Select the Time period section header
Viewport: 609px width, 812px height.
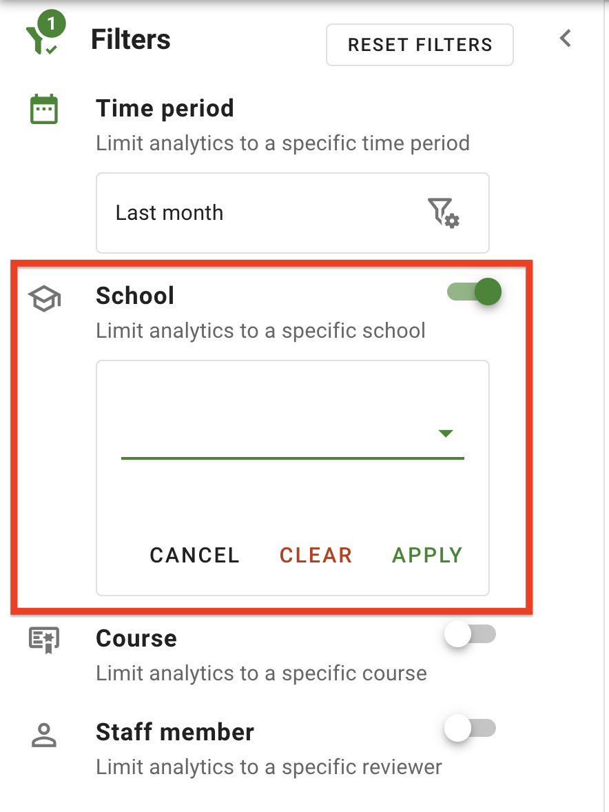(165, 108)
